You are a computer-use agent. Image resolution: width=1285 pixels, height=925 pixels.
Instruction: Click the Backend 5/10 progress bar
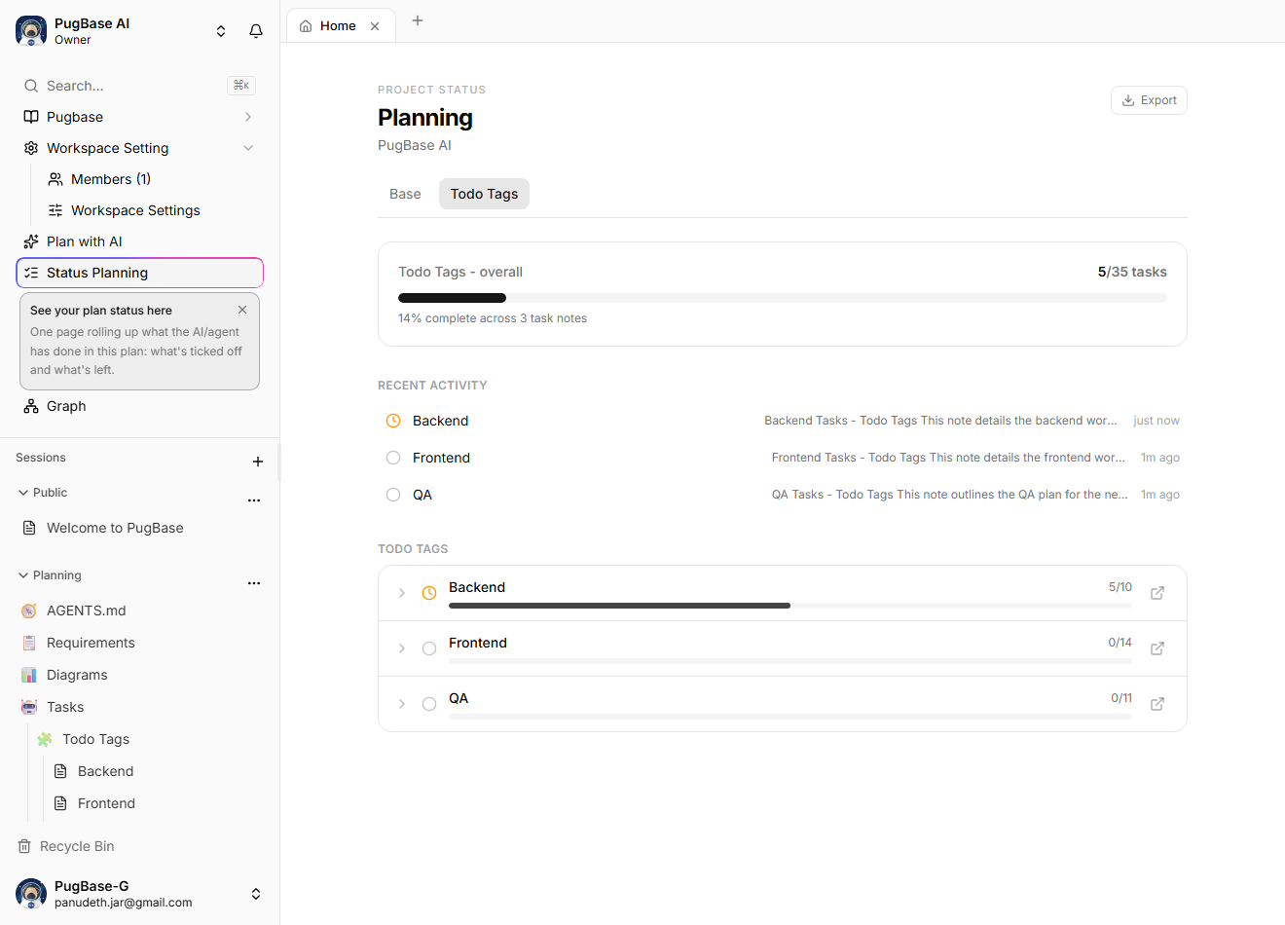(x=790, y=606)
